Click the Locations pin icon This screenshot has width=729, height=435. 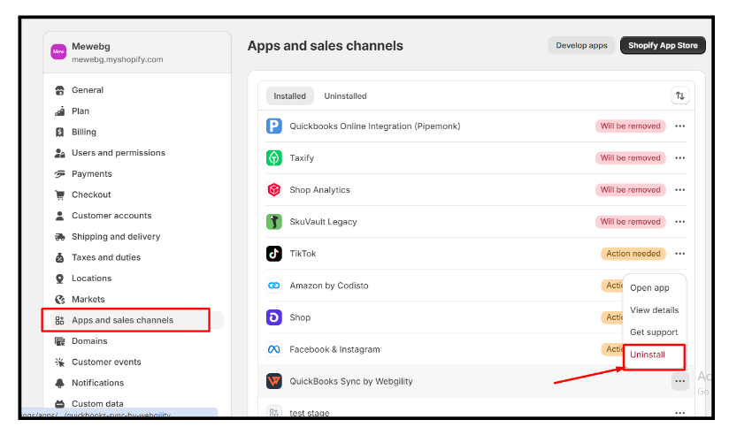(x=59, y=279)
